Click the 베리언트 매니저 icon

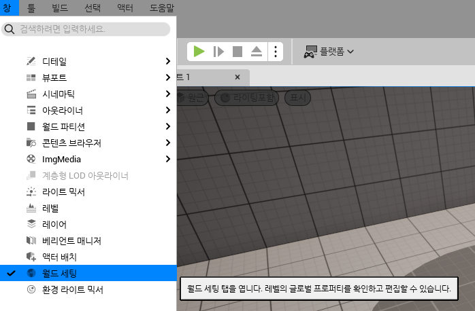click(x=31, y=240)
